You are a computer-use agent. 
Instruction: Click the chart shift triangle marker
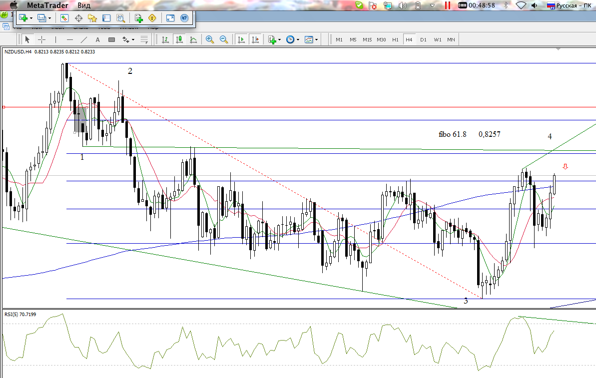[x=558, y=49]
